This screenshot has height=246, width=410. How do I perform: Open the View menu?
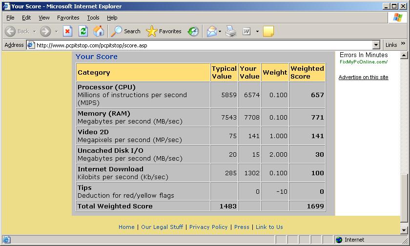click(44, 18)
